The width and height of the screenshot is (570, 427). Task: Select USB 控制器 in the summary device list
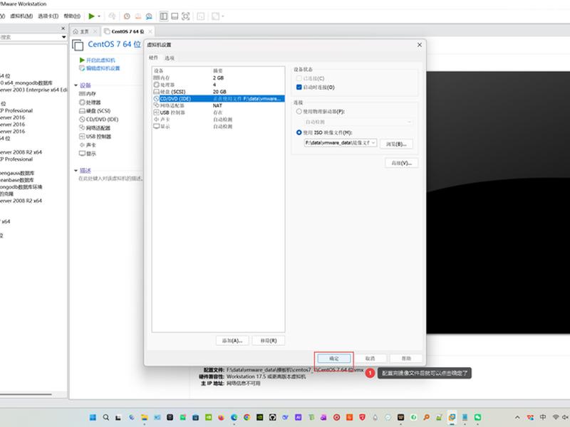[x=95, y=137]
